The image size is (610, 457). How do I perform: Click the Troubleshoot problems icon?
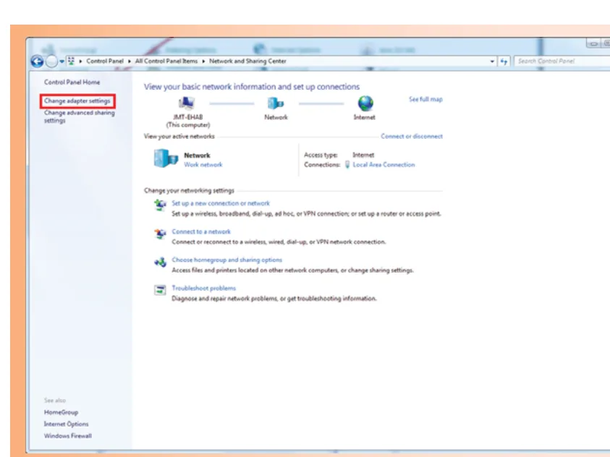coord(160,290)
